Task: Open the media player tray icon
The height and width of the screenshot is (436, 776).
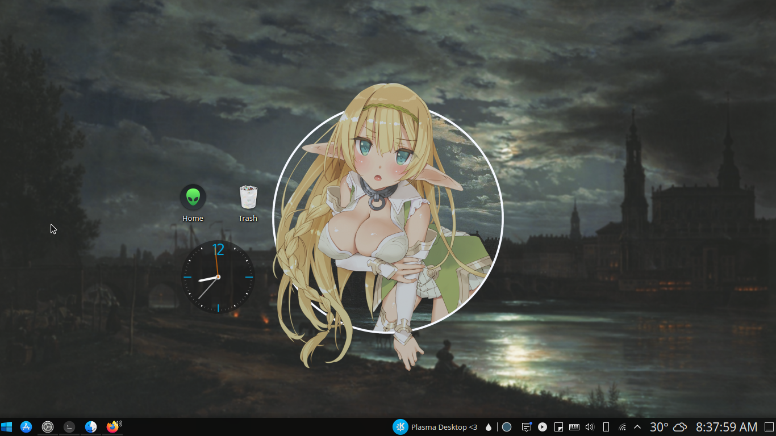Action: tap(543, 427)
